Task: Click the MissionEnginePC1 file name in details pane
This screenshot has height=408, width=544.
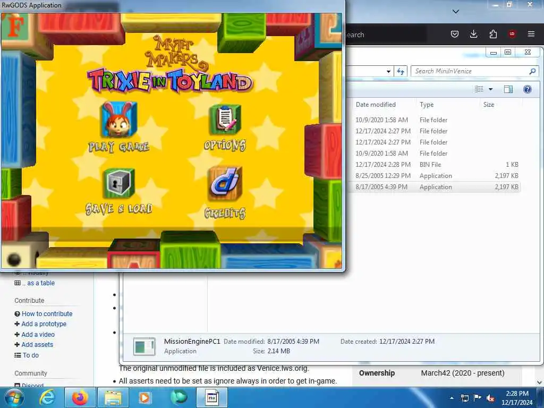Action: coord(192,342)
